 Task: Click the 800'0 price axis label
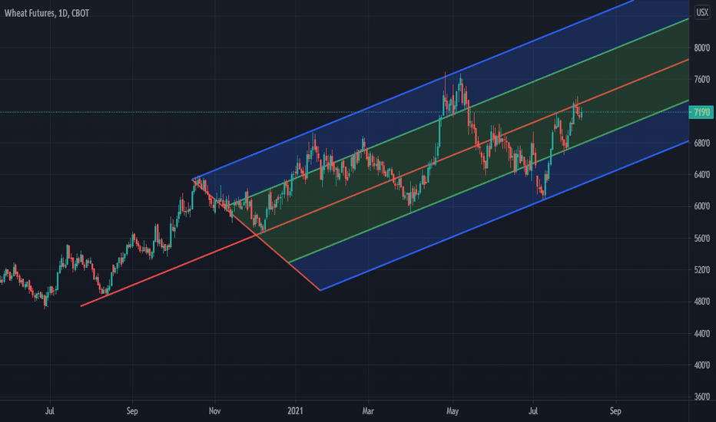702,48
